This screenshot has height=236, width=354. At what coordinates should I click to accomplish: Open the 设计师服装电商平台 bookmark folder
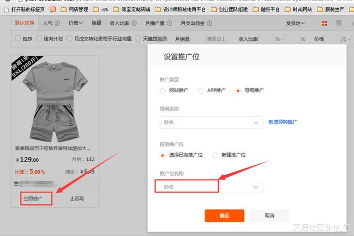[x=180, y=9]
